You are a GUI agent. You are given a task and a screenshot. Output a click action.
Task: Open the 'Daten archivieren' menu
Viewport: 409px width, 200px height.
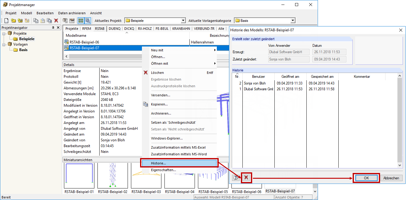72,13
